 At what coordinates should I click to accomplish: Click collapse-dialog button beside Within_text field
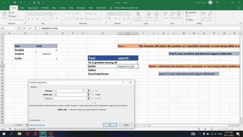pyautogui.click(x=88, y=95)
